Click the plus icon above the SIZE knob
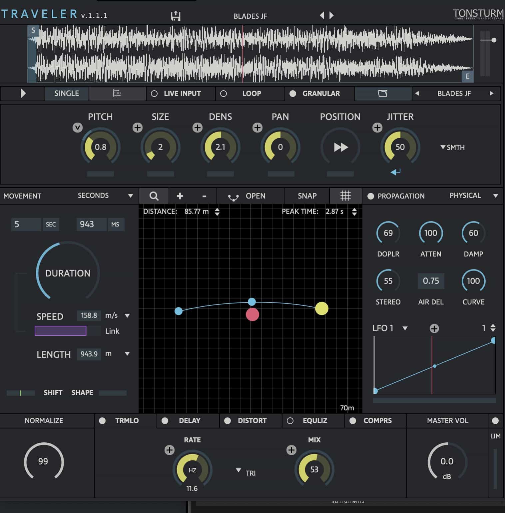The height and width of the screenshot is (513, 505). pos(137,127)
